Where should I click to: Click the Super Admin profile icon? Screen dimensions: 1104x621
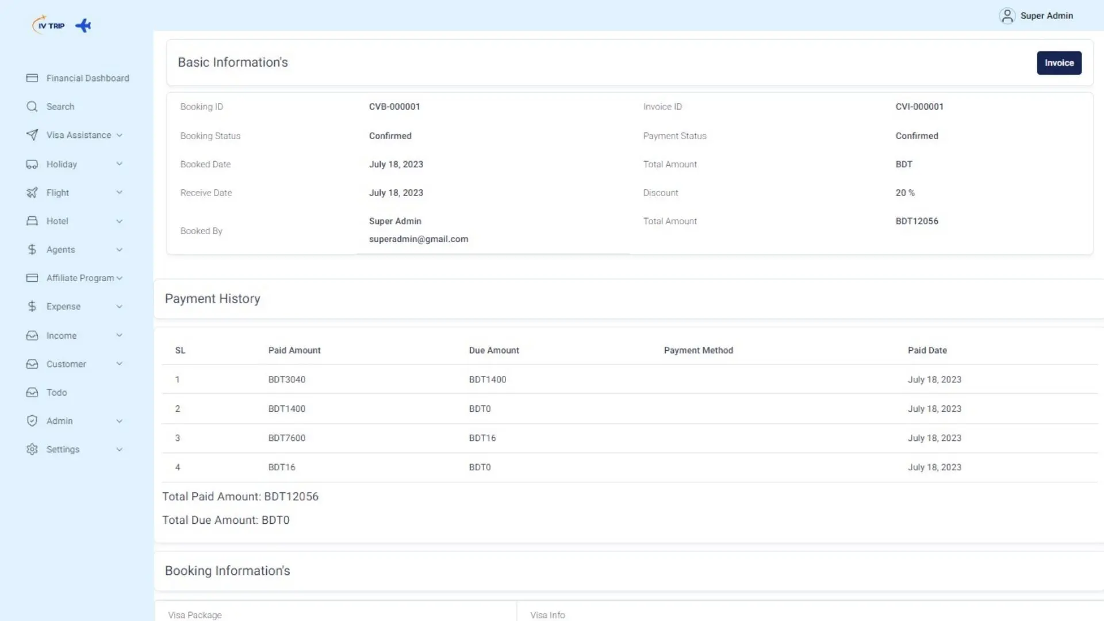(1007, 15)
